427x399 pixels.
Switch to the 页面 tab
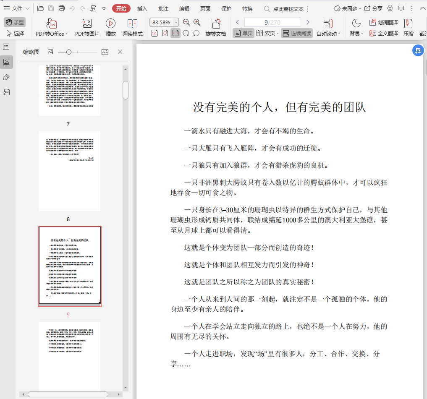[205, 9]
